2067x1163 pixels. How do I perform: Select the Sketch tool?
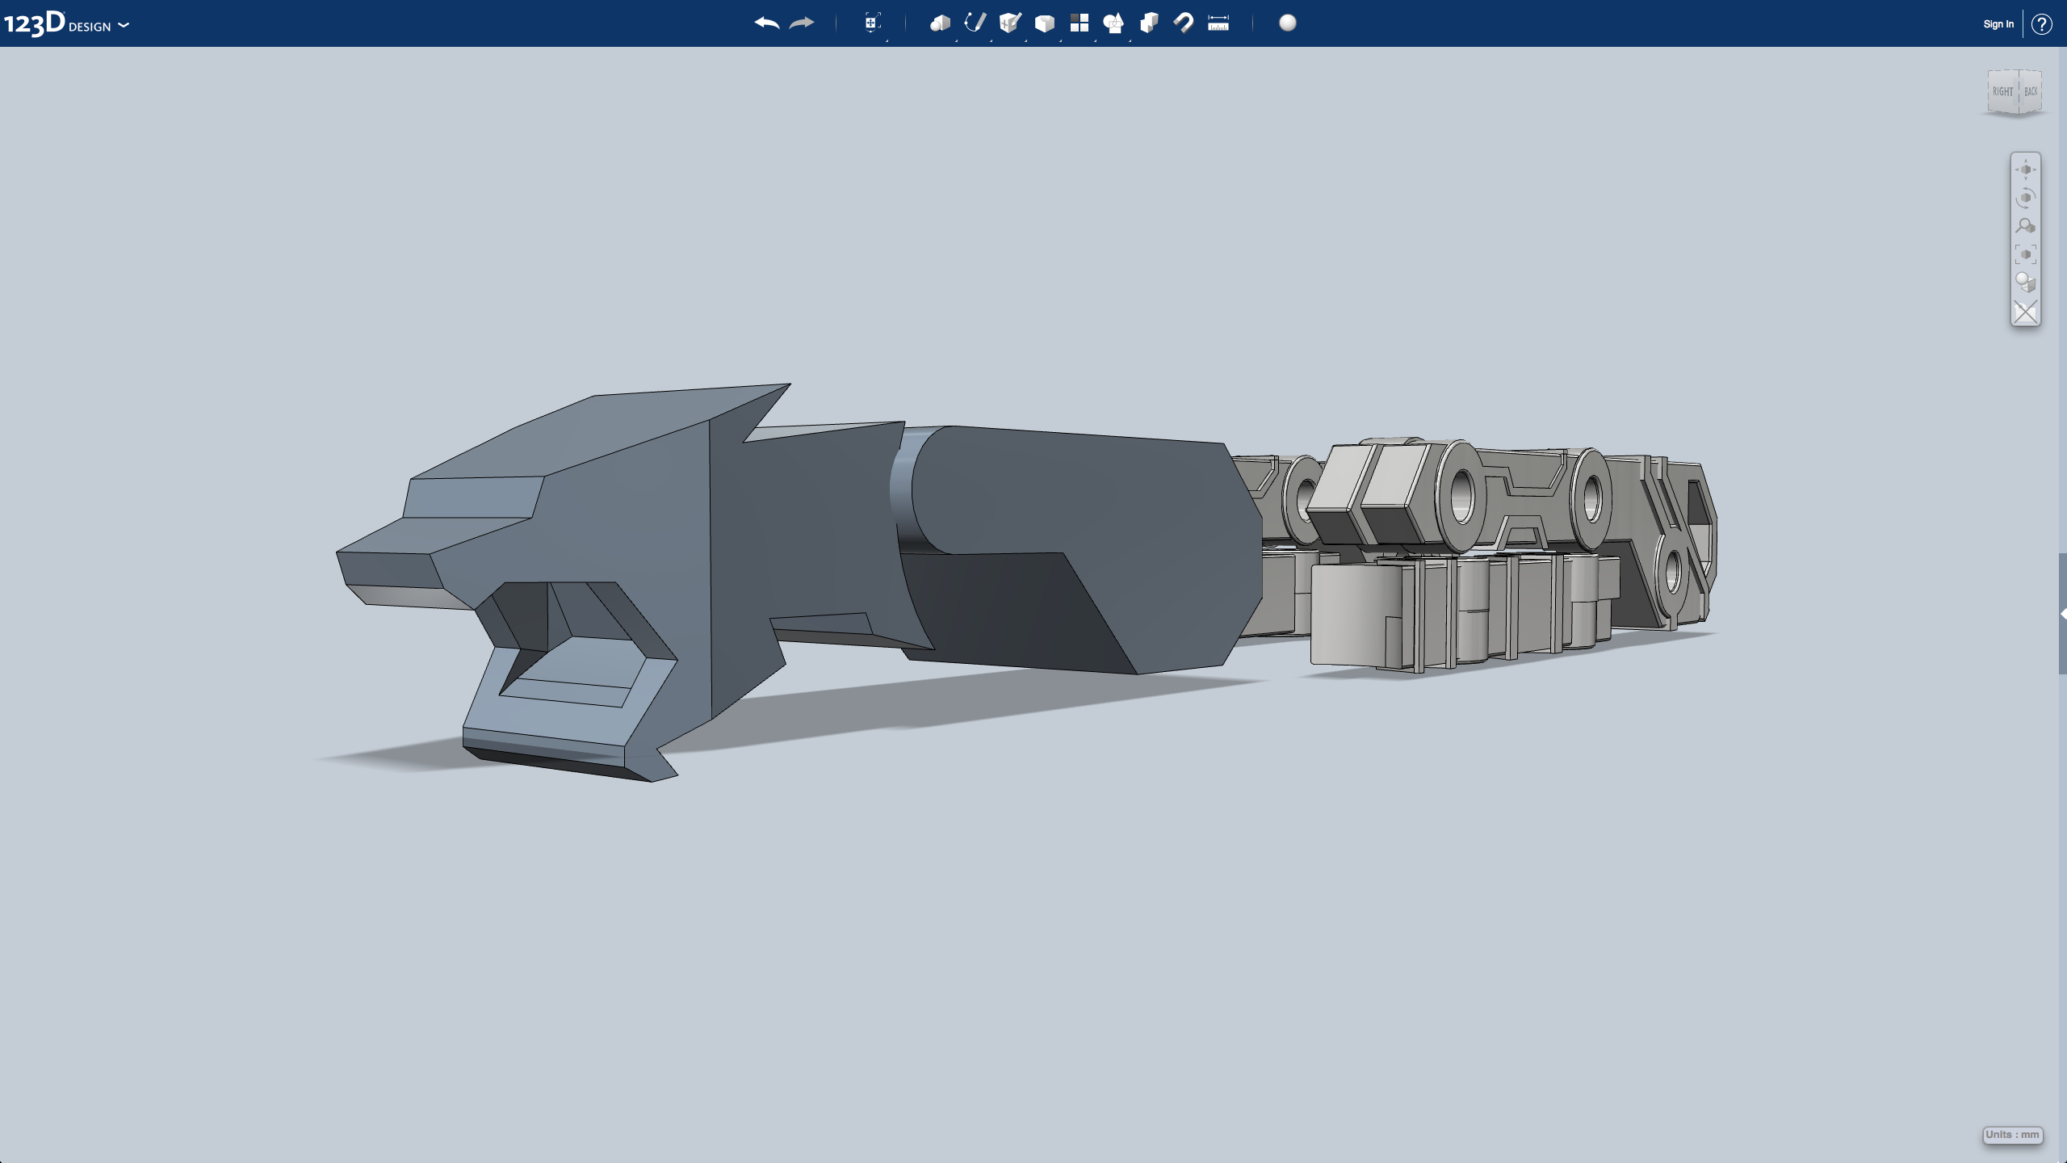pyautogui.click(x=974, y=23)
